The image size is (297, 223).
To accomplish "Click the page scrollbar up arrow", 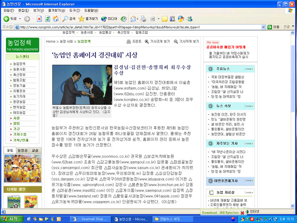I will tap(292, 33).
